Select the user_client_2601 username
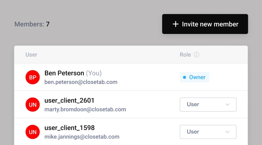 (69, 101)
